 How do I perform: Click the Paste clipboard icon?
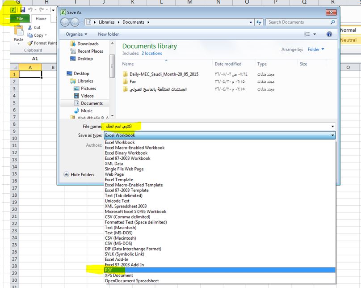(18, 31)
